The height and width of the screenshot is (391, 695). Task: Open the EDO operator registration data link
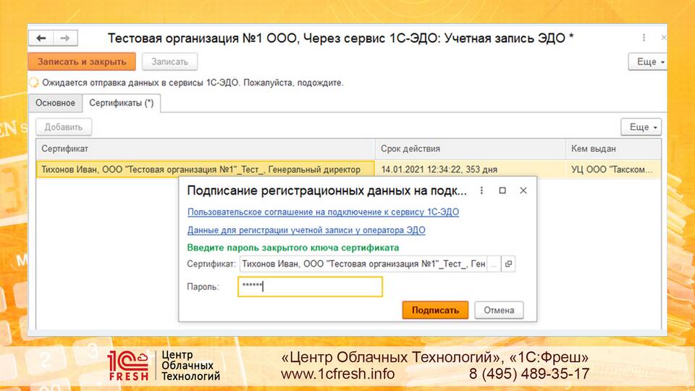click(306, 230)
